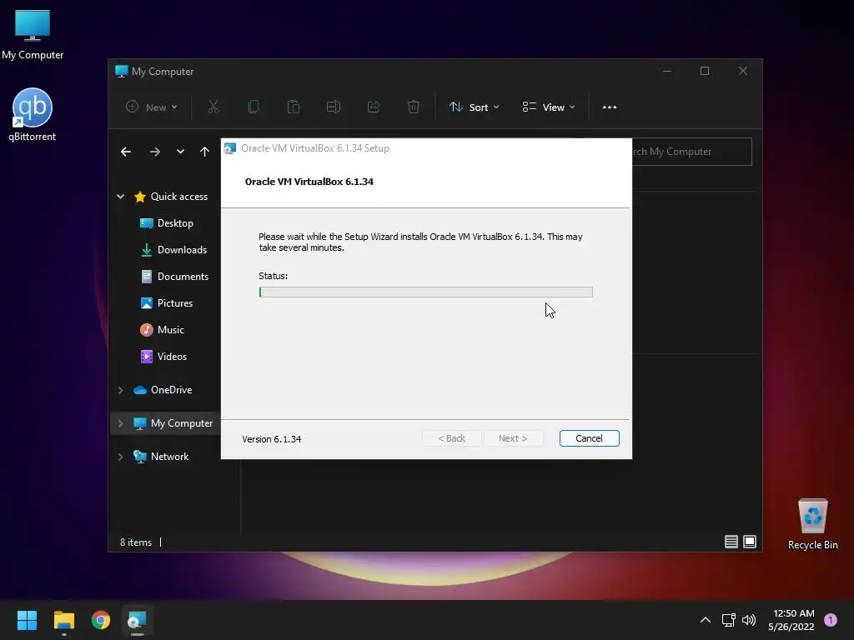Open File Explorer from the taskbar
The image size is (854, 640).
63,620
